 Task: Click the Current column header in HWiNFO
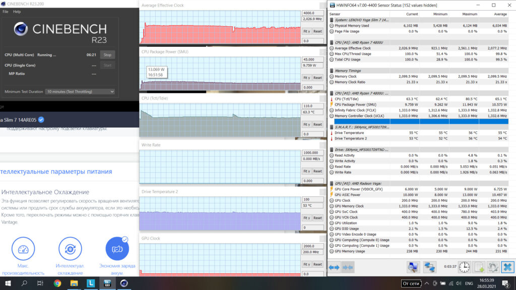[x=412, y=14]
